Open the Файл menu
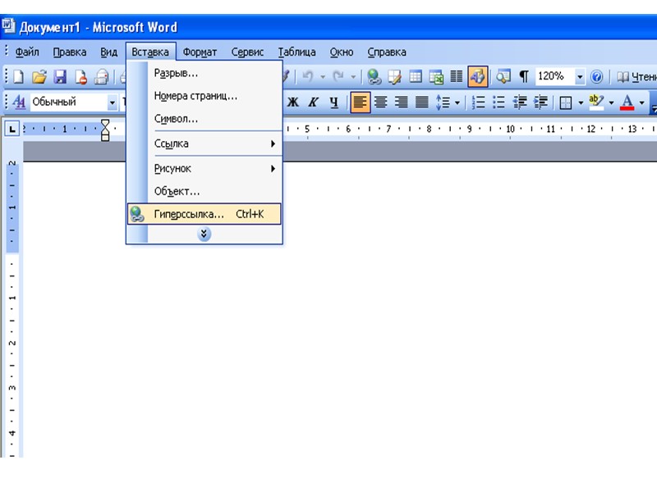The height and width of the screenshot is (492, 657). tap(27, 52)
